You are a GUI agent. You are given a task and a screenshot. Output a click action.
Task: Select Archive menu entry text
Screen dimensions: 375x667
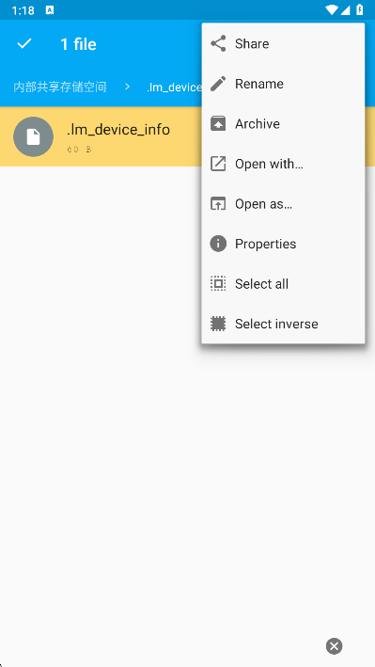[258, 124]
